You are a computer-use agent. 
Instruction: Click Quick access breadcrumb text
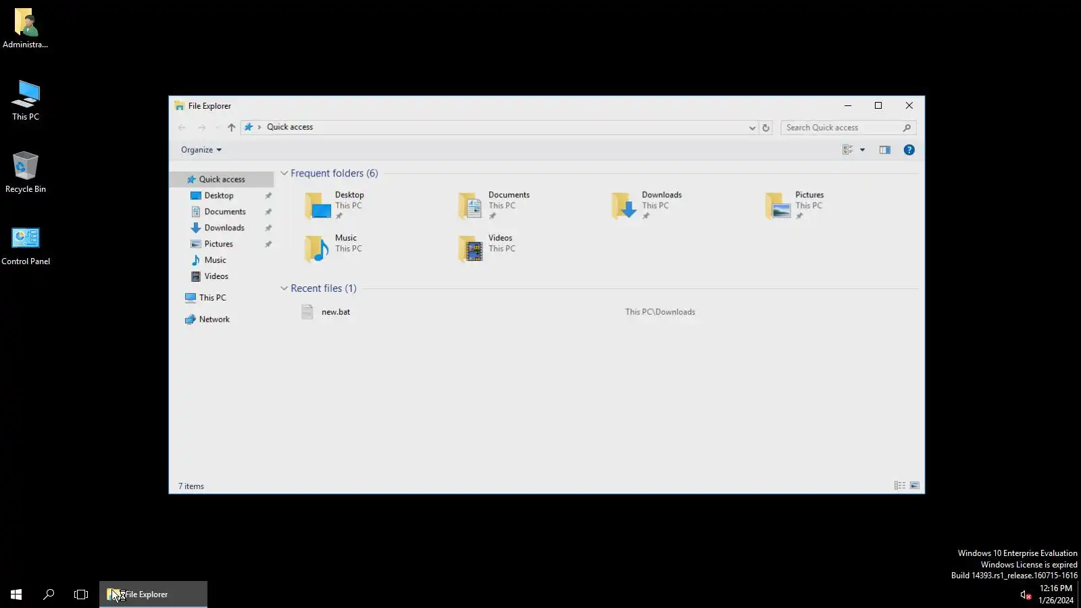pos(290,127)
